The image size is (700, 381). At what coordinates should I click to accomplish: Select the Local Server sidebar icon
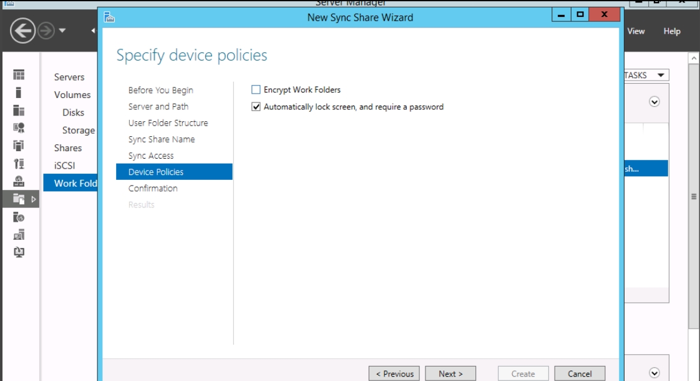point(18,92)
